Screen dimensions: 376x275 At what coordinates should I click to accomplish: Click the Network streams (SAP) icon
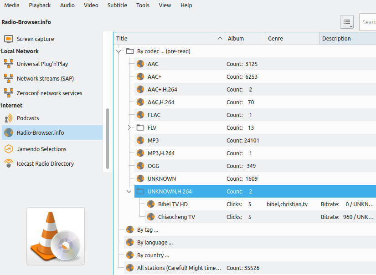pyautogui.click(x=9, y=78)
